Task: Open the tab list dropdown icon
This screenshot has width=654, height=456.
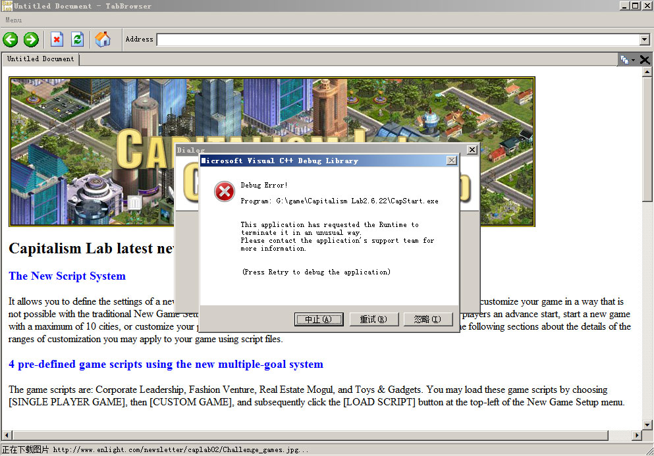Action: (627, 60)
